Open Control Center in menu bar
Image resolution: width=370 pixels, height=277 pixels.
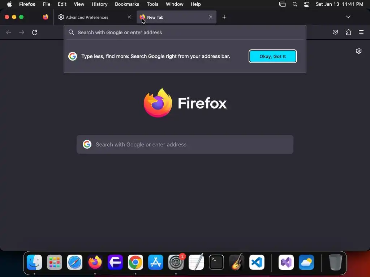pos(306,4)
